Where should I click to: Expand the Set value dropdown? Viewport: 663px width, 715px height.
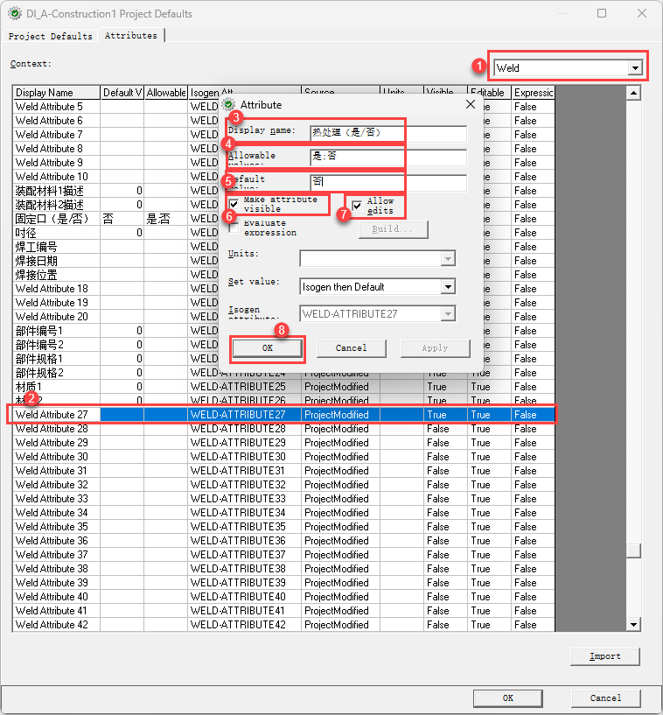[x=448, y=287]
